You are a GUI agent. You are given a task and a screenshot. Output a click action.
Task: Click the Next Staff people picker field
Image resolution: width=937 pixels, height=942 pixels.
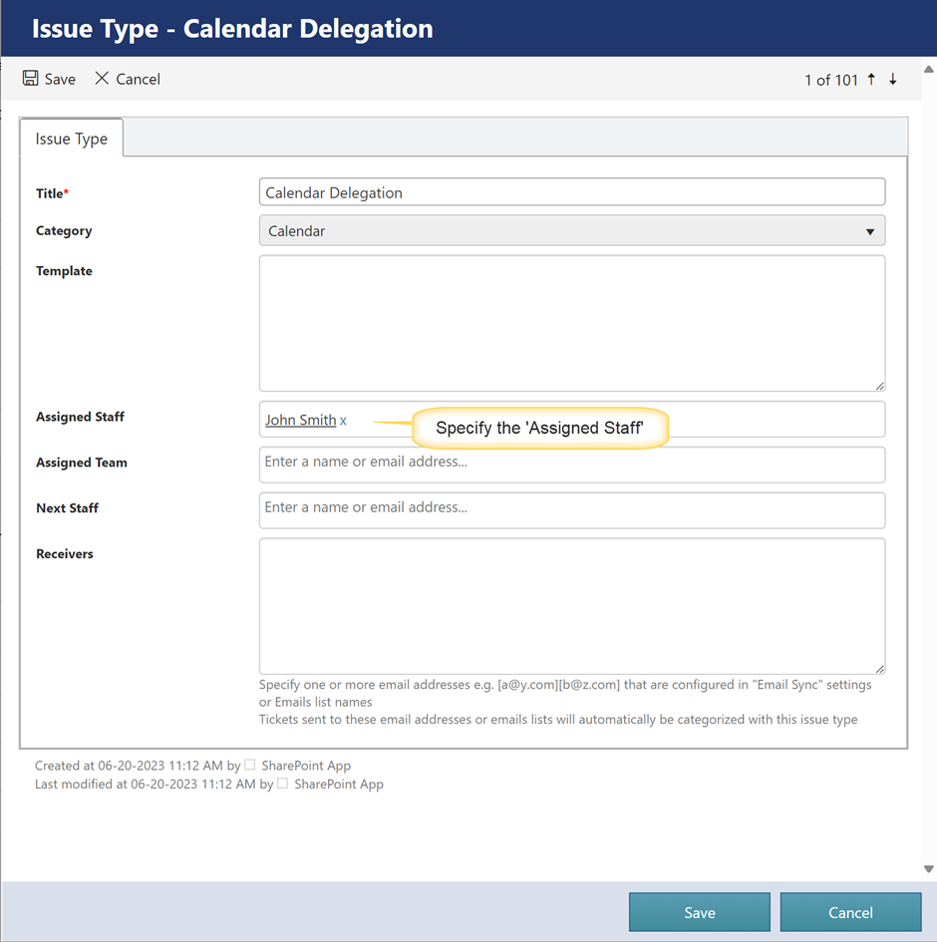pos(571,509)
